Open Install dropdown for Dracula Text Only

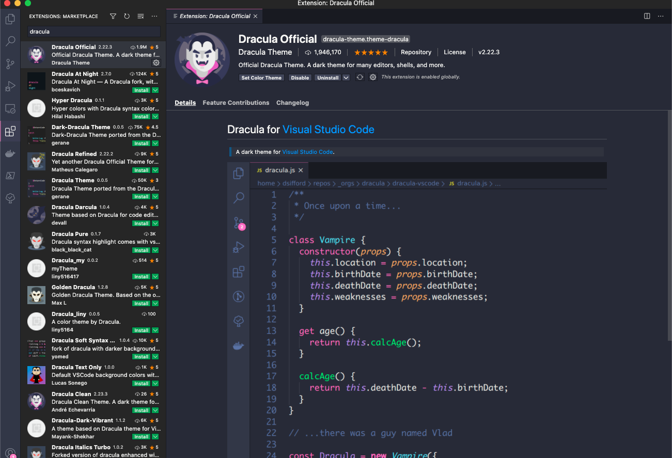[x=155, y=384]
